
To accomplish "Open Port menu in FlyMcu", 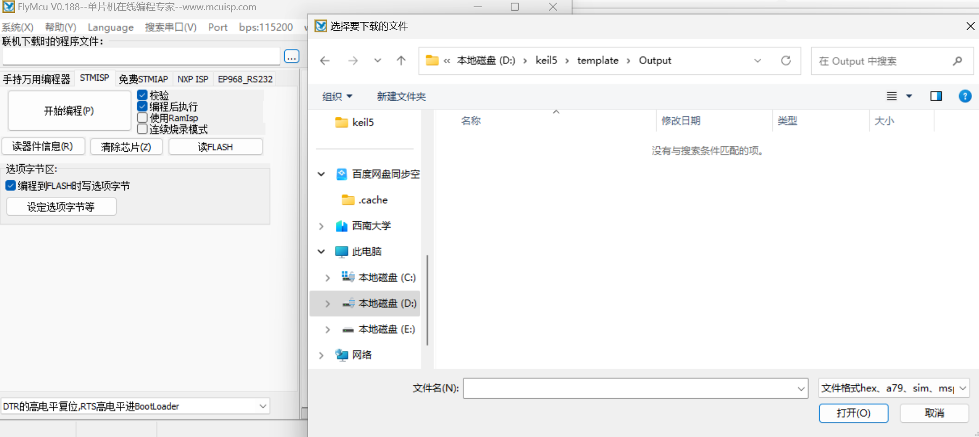I will click(x=218, y=27).
